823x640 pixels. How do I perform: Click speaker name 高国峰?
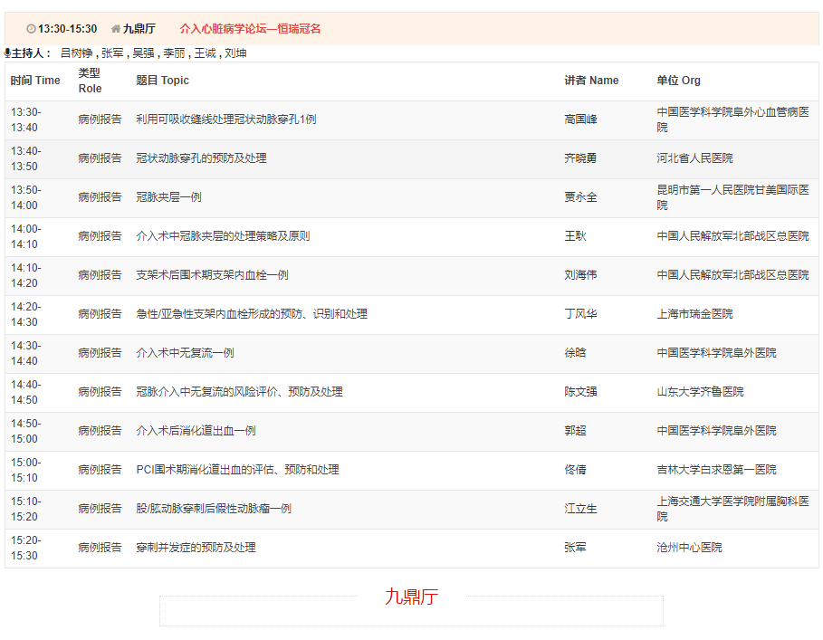click(580, 119)
